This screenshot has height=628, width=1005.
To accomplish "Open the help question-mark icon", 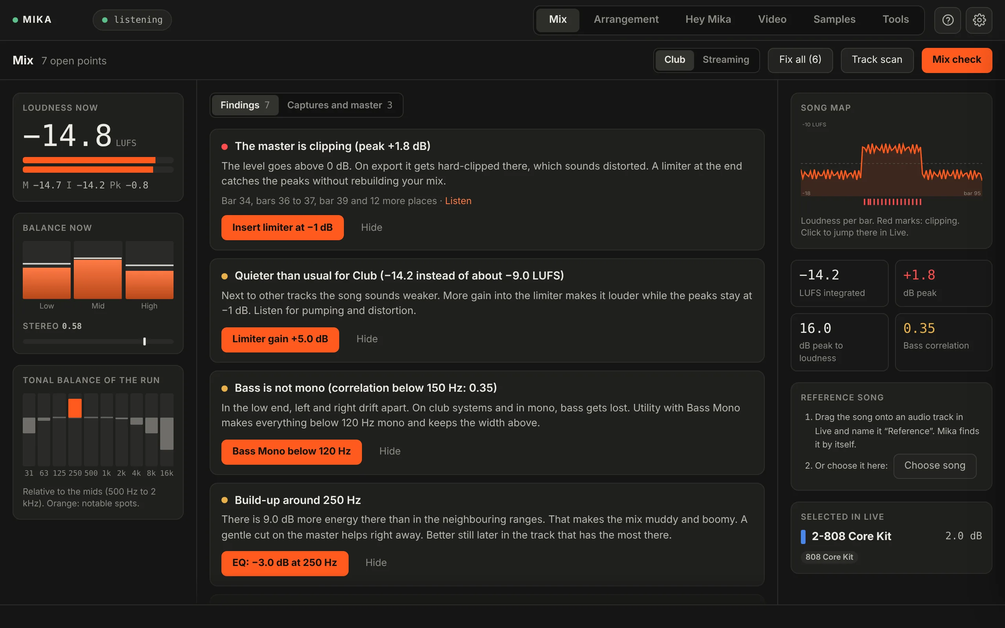I will [x=947, y=20].
